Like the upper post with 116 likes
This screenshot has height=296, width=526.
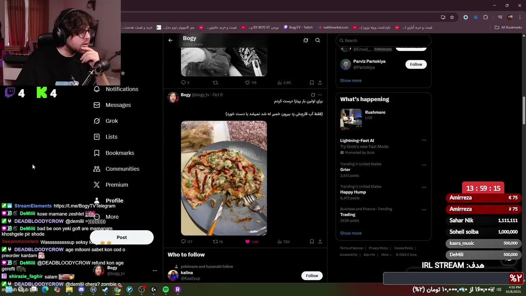point(251,83)
